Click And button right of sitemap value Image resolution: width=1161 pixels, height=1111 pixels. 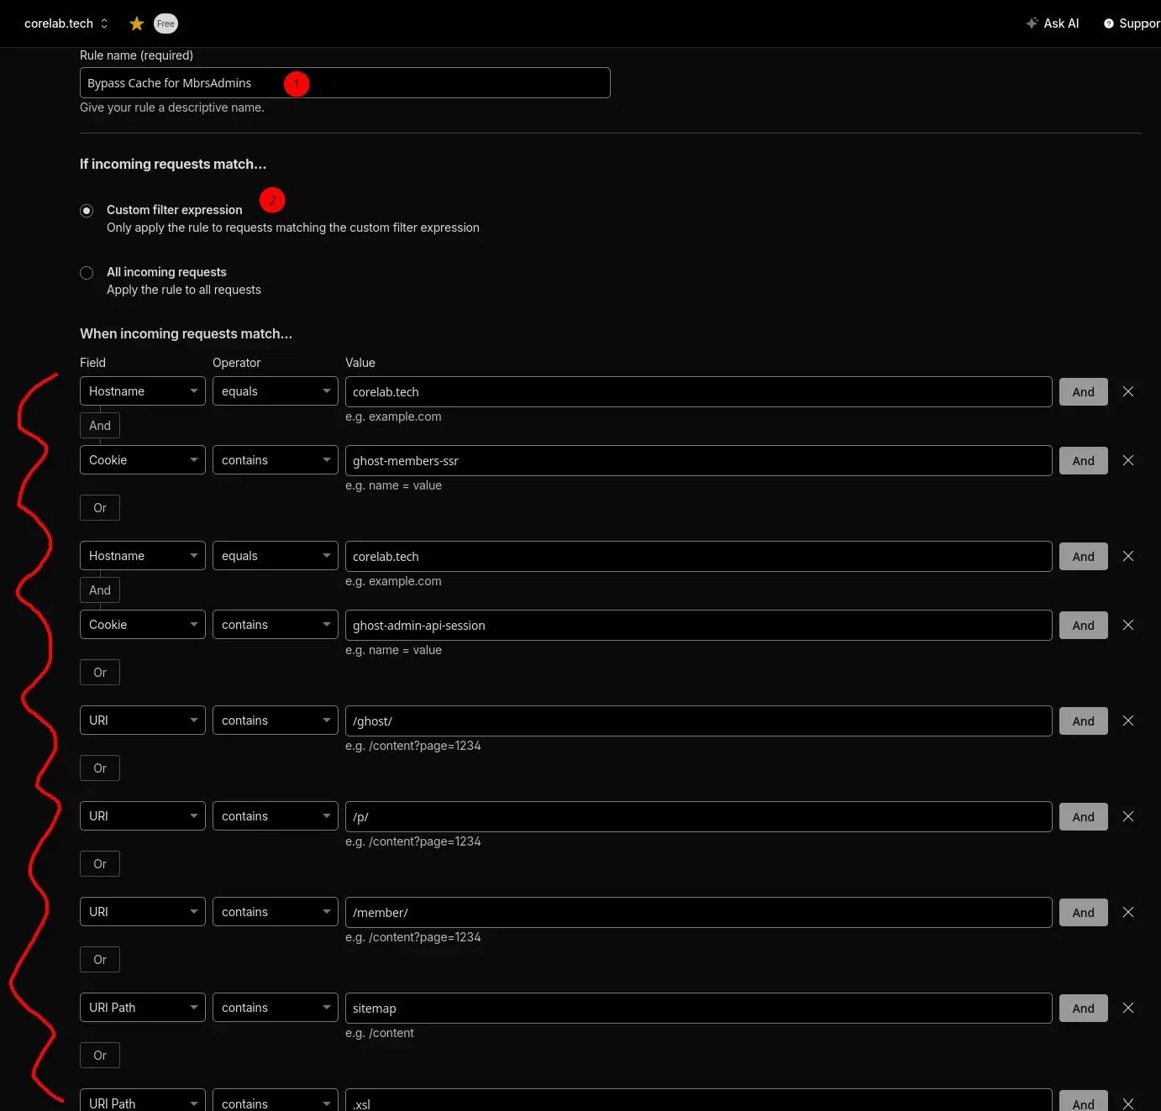tap(1084, 1009)
